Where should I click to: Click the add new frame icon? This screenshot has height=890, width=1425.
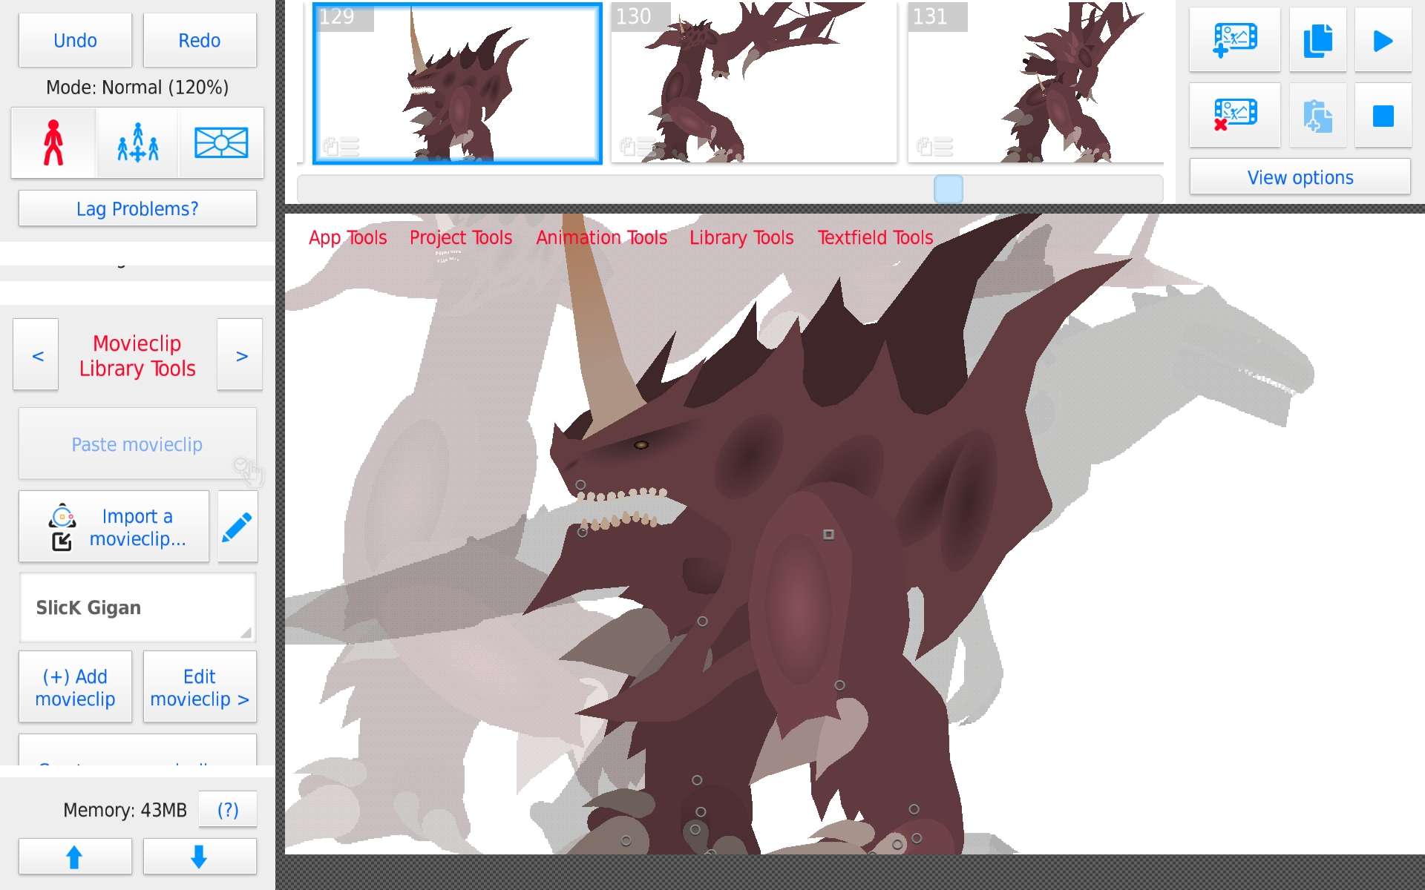[1234, 40]
